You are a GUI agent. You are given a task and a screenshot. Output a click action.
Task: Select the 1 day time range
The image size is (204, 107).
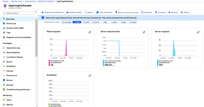105,22
